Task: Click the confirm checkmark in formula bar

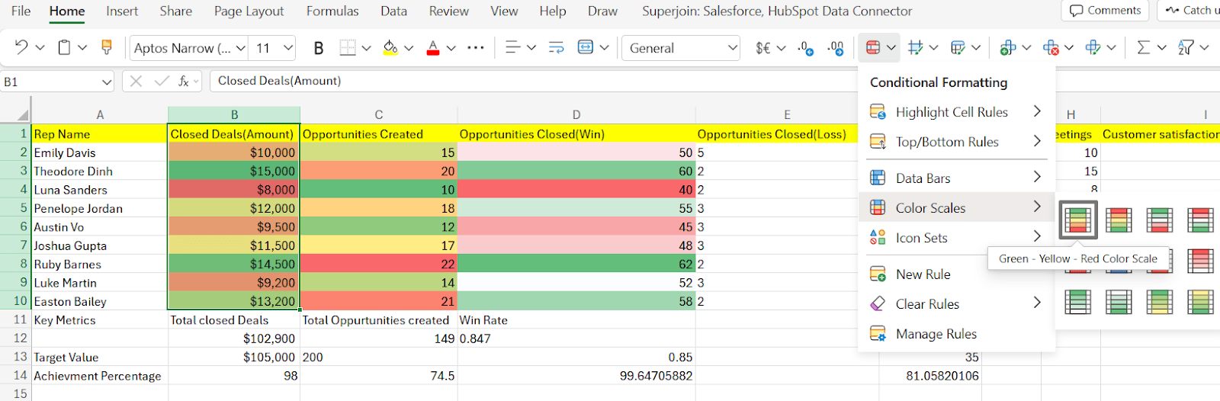Action: (x=161, y=81)
